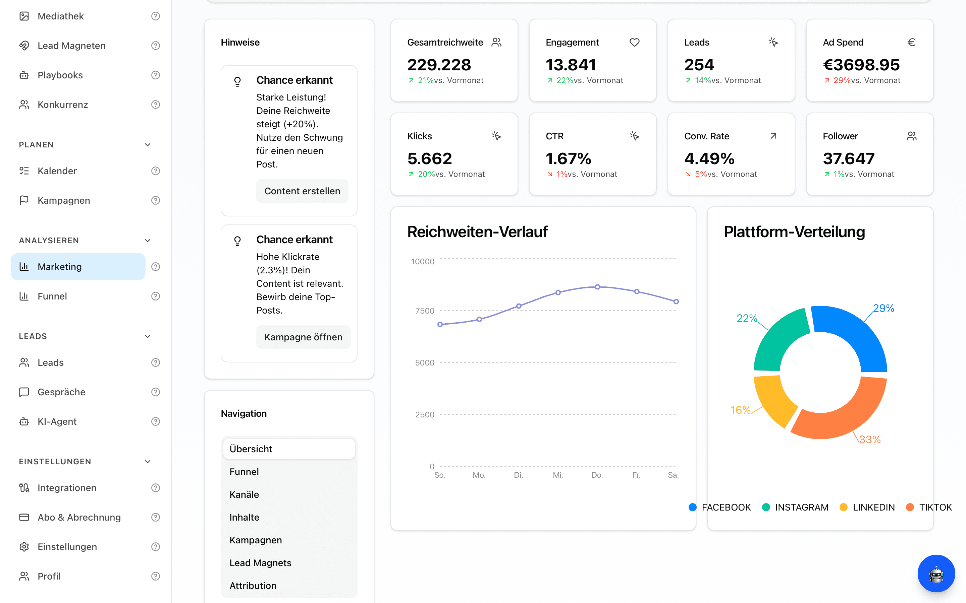Click the '5.662' Klicks value
This screenshot has width=966, height=603.
[430, 158]
